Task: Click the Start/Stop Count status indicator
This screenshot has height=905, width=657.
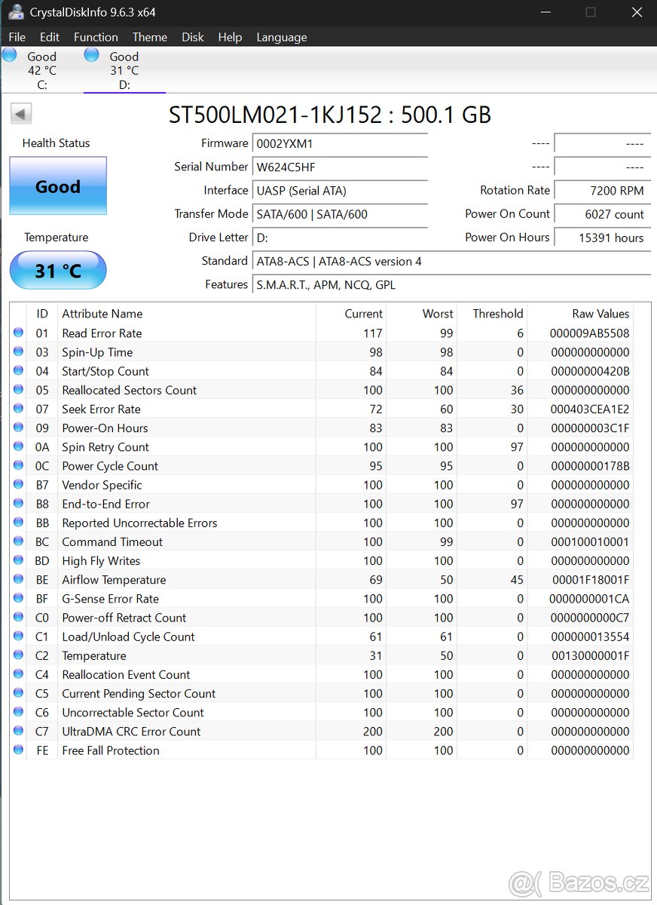Action: click(x=18, y=370)
